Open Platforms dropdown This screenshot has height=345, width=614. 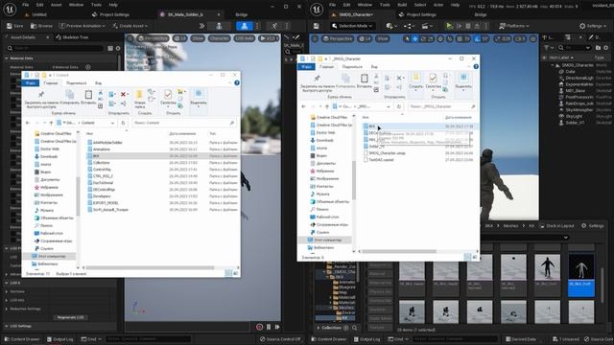point(514,26)
